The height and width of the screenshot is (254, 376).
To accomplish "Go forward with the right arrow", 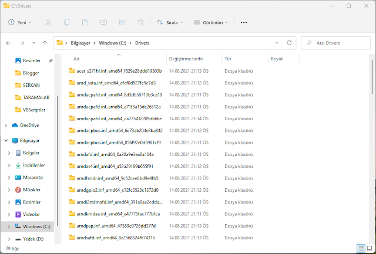I will tap(22, 43).
